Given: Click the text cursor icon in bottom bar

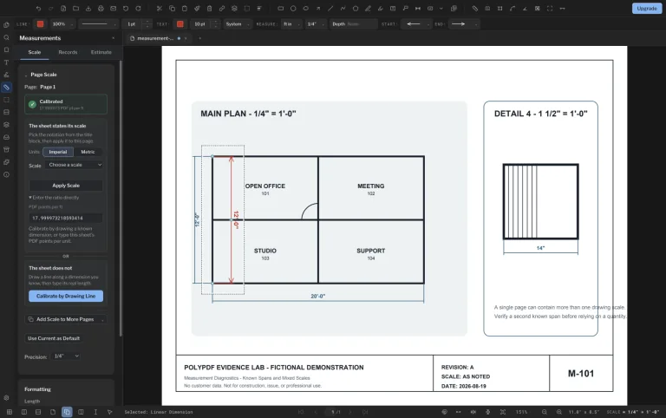Looking at the screenshot, I should pyautogui.click(x=95, y=412).
